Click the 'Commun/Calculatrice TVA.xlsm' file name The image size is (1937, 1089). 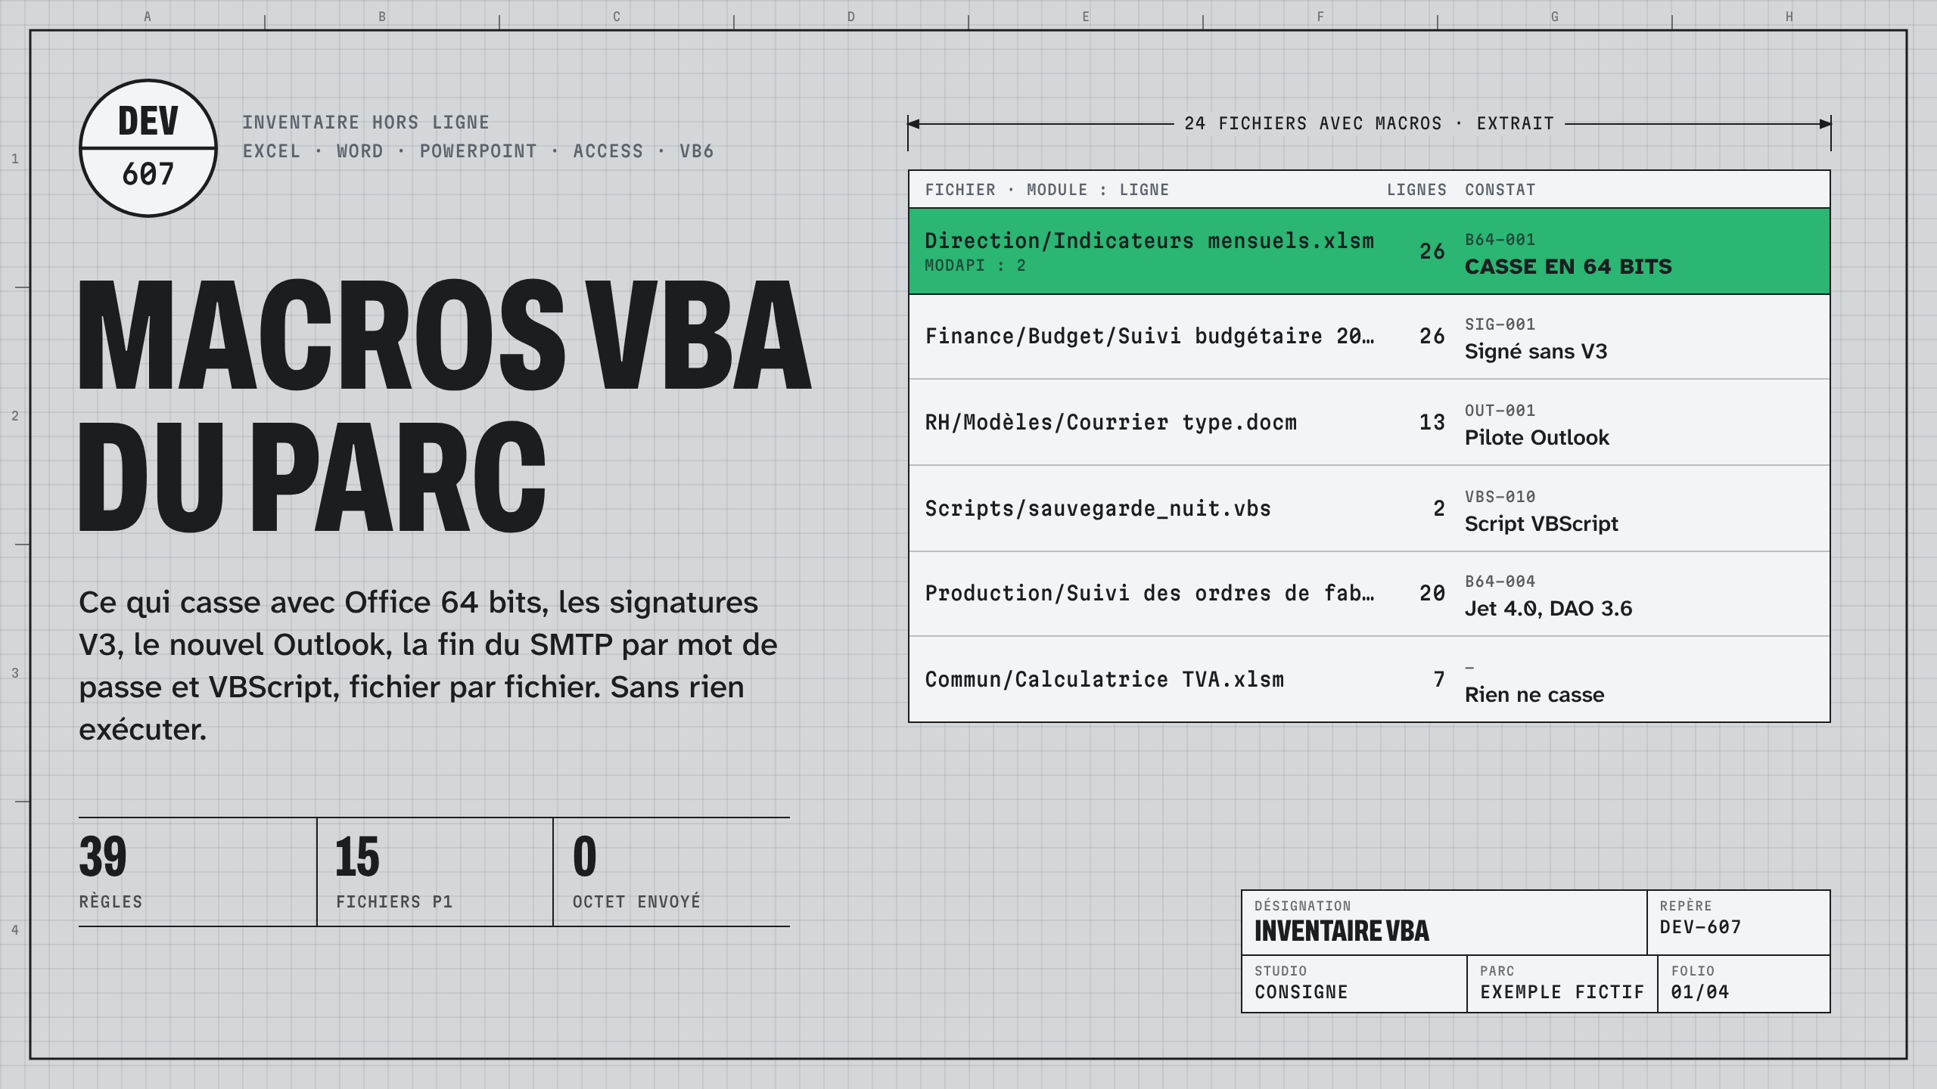(x=1104, y=680)
